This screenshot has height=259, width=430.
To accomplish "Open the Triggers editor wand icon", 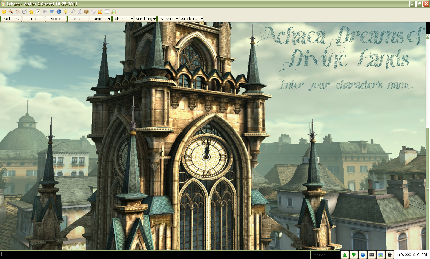I will [x=11, y=12].
